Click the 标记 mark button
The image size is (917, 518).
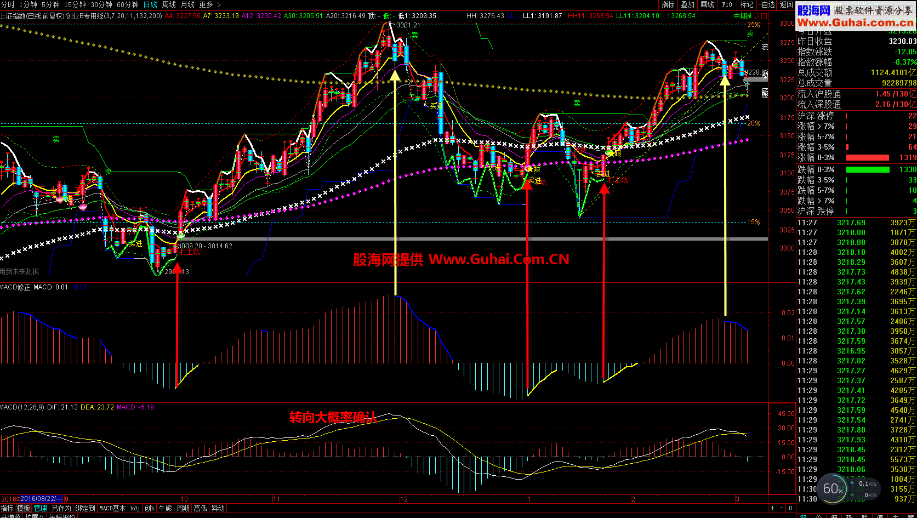click(x=747, y=4)
